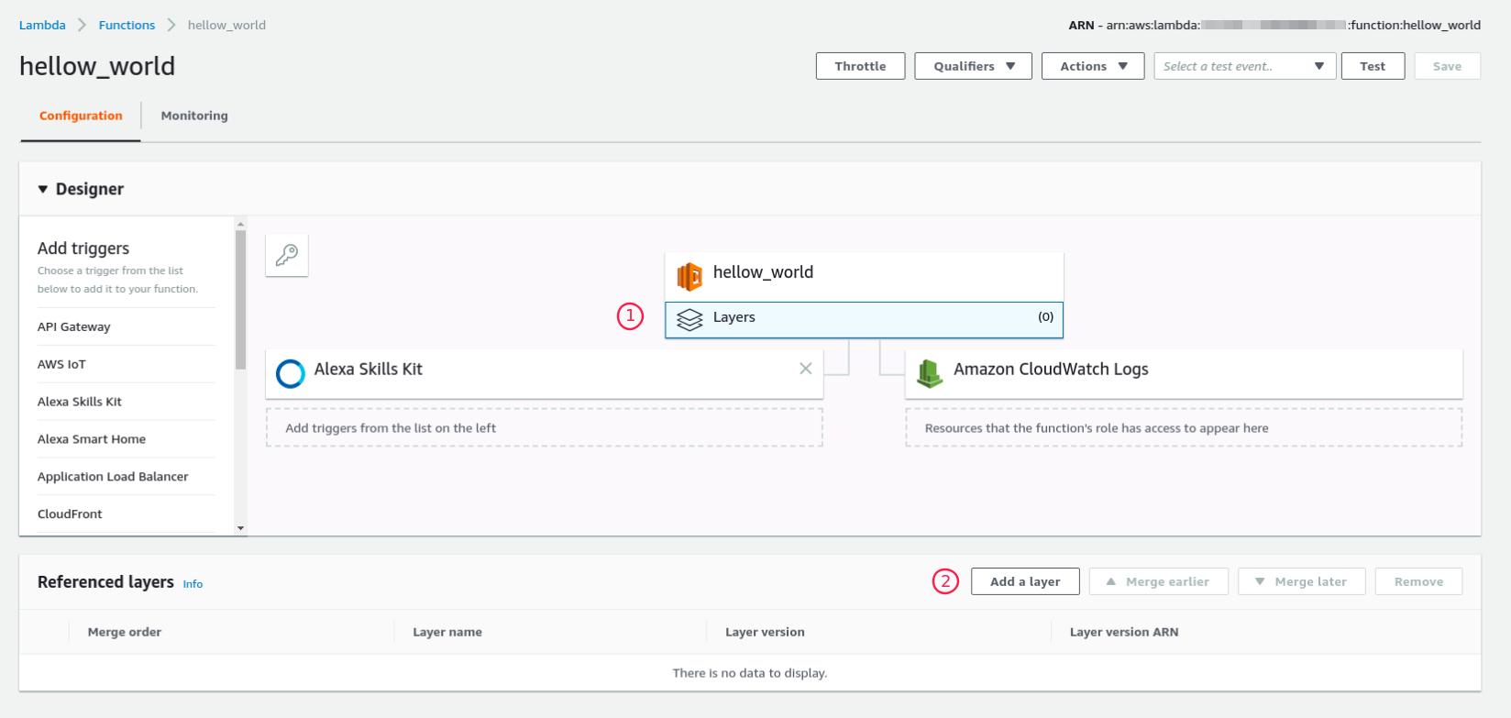Click the Add a layer button
This screenshot has height=718, width=1511.
tap(1025, 581)
